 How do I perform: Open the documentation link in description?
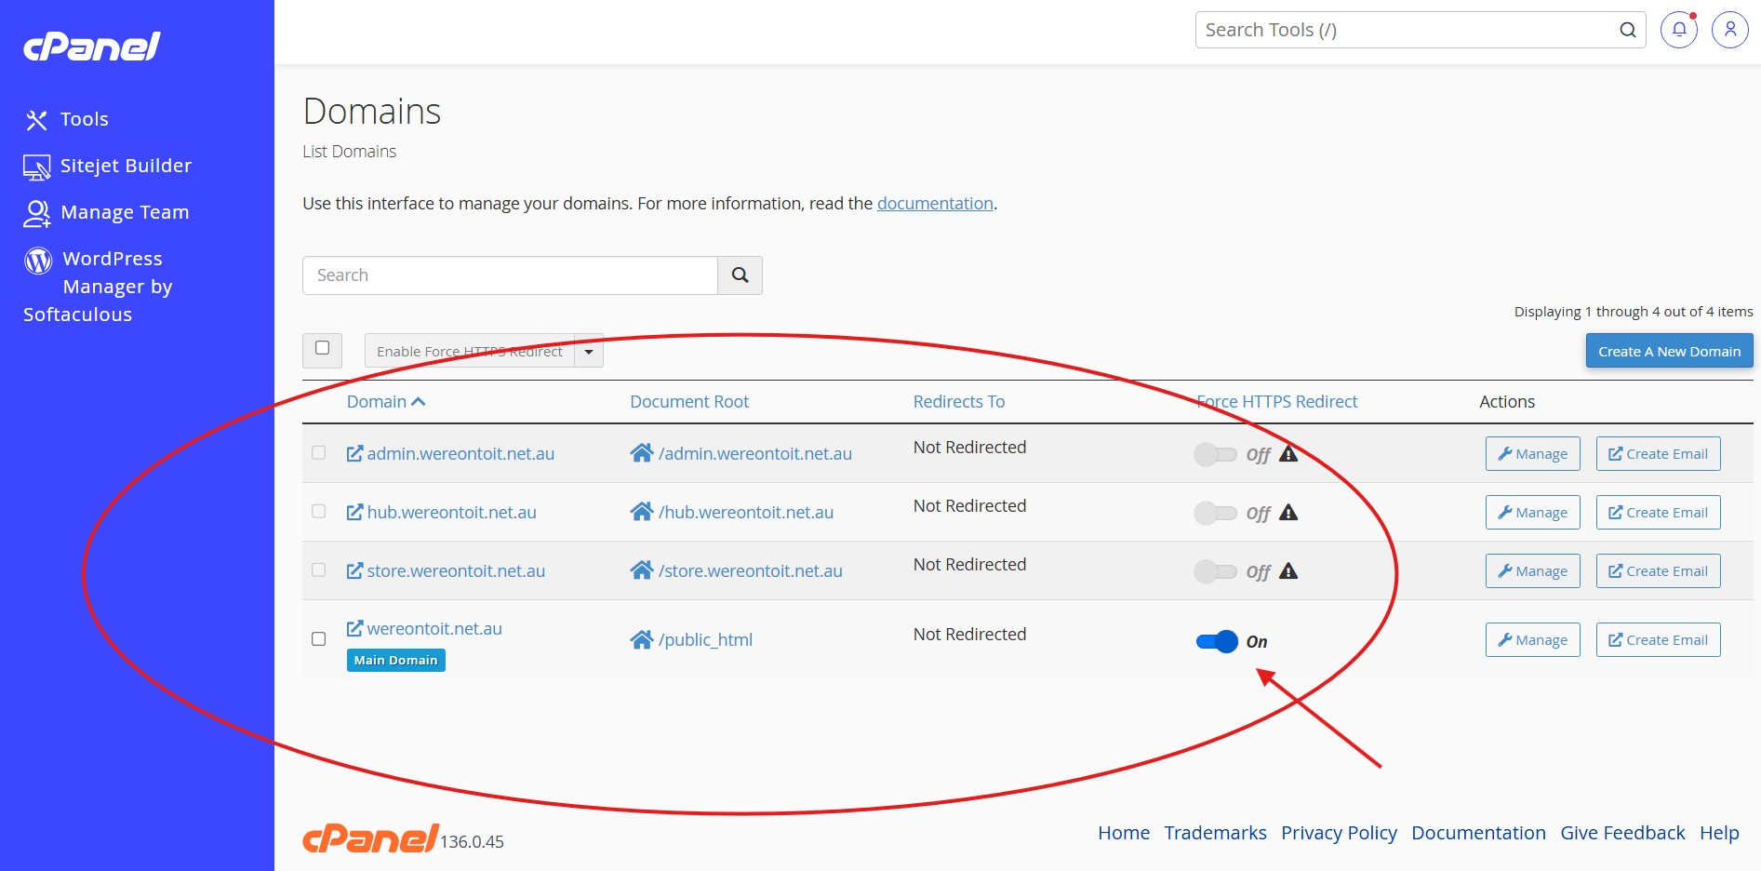coord(935,204)
